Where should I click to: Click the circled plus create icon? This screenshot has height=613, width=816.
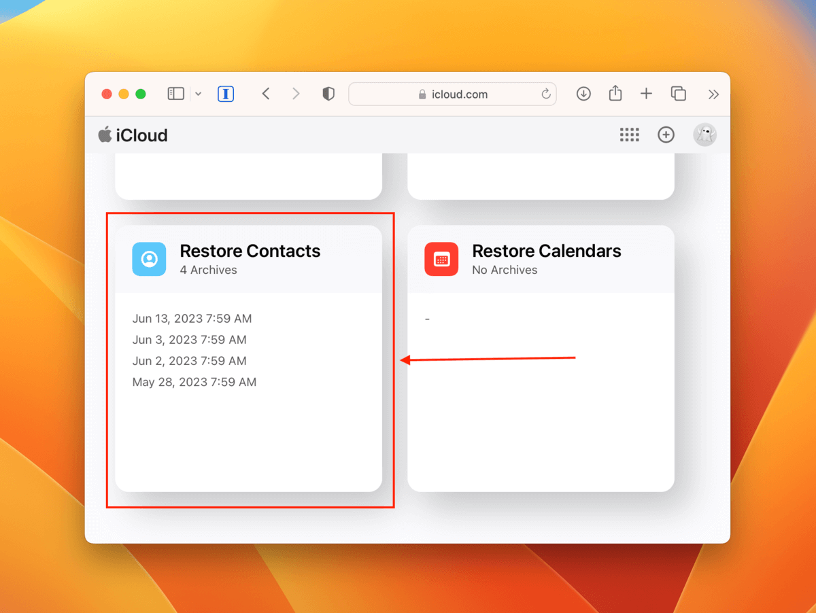coord(666,135)
